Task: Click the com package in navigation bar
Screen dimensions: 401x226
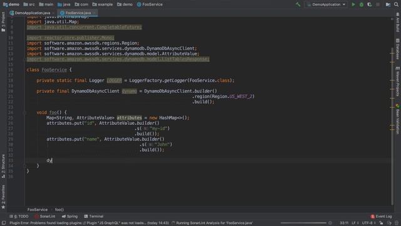Action: point(81,4)
